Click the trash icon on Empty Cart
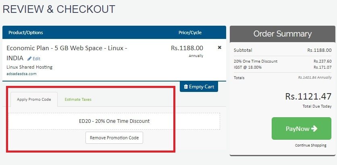Image resolution: width=337 pixels, height=165 pixels. pyautogui.click(x=186, y=86)
